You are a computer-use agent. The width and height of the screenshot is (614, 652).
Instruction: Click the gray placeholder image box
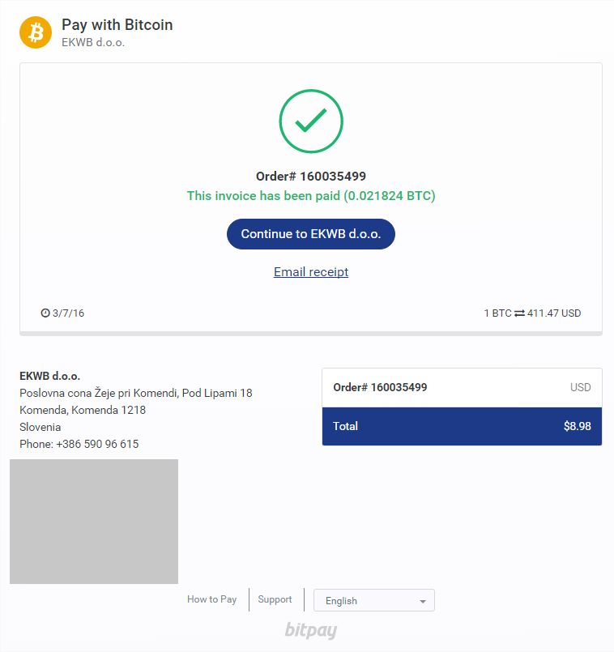pos(94,522)
